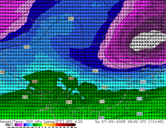
Task: Click the 'Height/Temp.' title text
Action: [12, 122]
